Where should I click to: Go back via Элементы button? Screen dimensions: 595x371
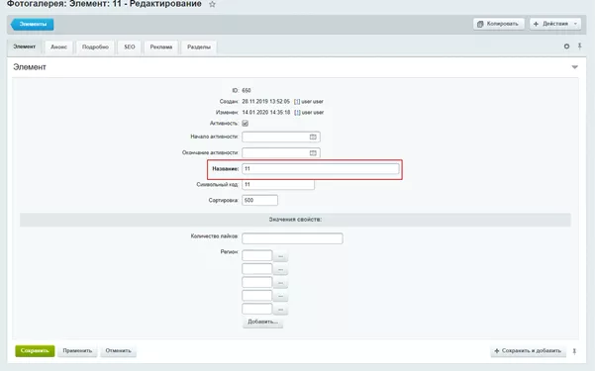click(33, 25)
